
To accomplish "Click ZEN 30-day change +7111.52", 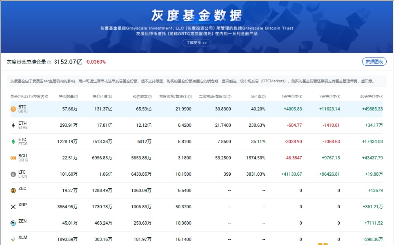I will 374,223.
